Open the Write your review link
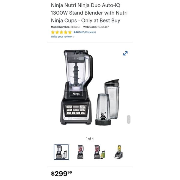Viewport: 180px width, 180px height. 61,37
